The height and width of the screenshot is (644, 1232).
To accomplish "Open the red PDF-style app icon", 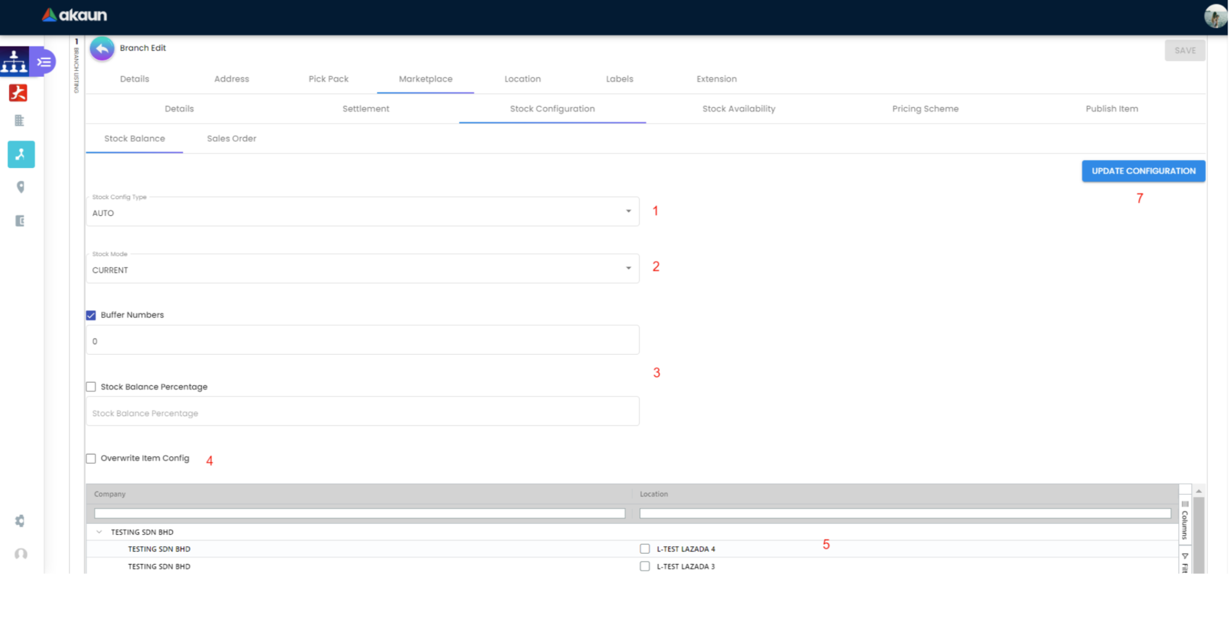I will [x=18, y=93].
